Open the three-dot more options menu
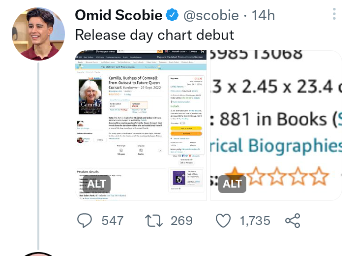The width and height of the screenshot is (354, 256). [334, 14]
